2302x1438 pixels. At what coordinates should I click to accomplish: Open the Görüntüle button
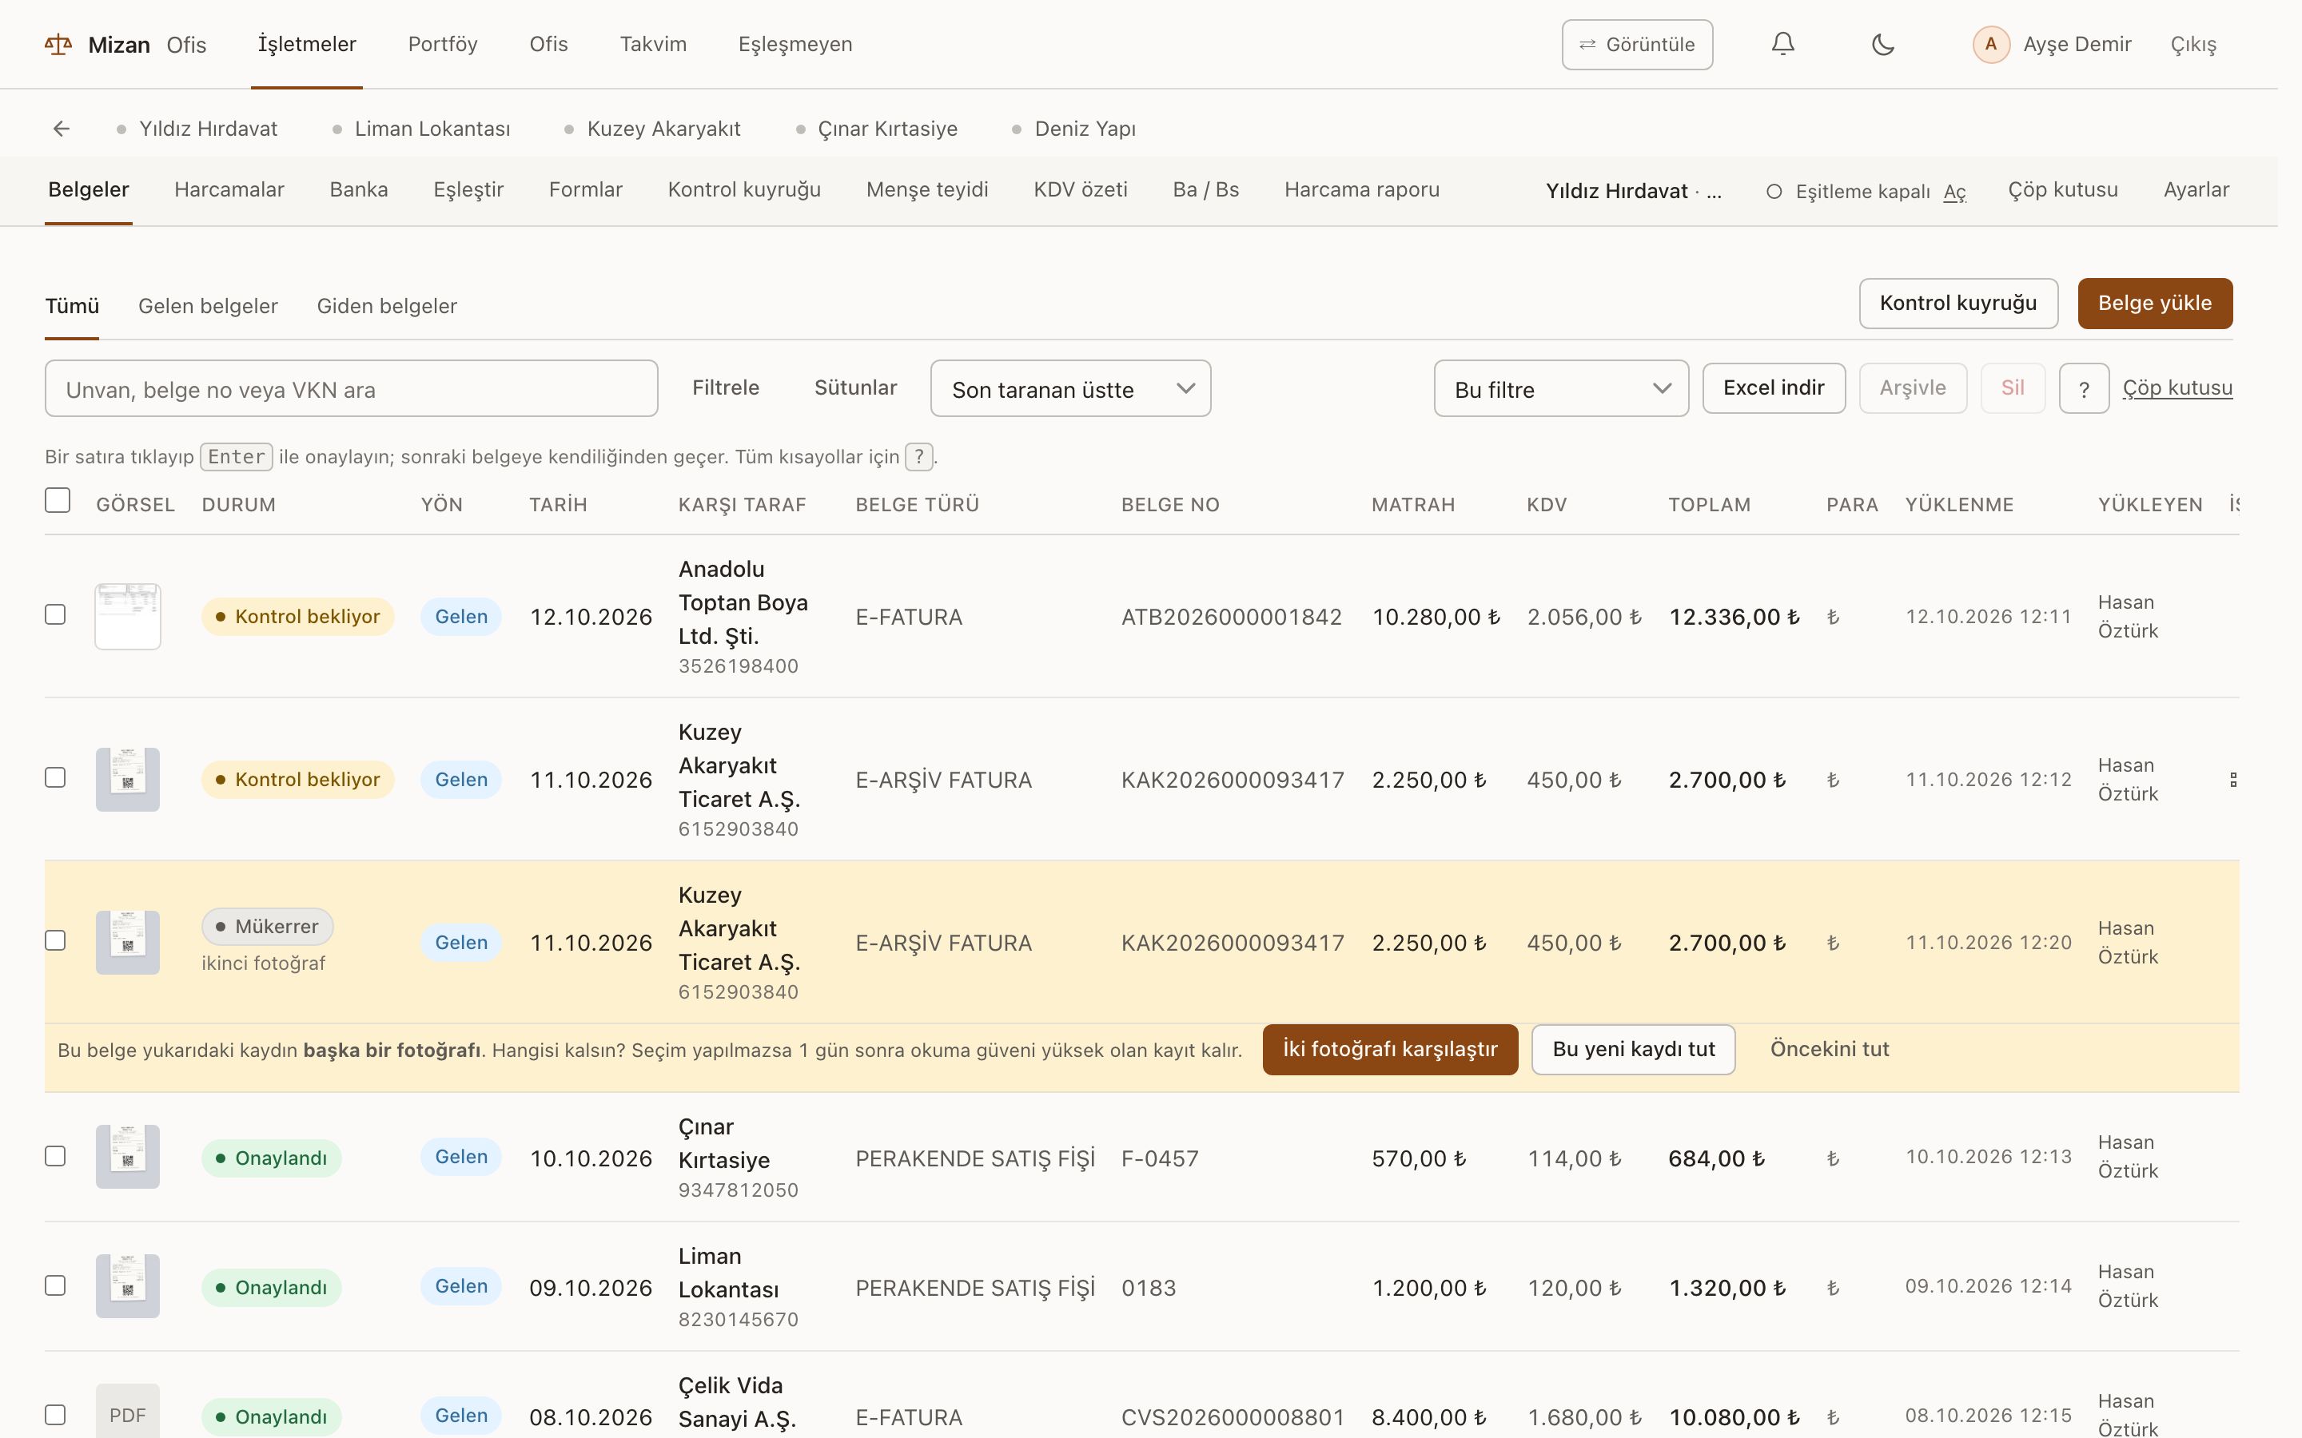coord(1636,45)
